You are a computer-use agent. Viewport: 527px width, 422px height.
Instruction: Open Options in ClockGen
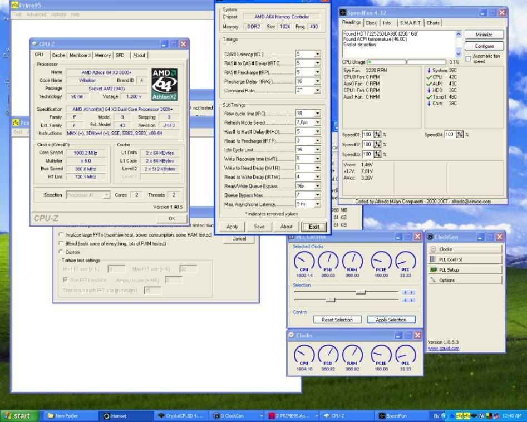[465, 280]
